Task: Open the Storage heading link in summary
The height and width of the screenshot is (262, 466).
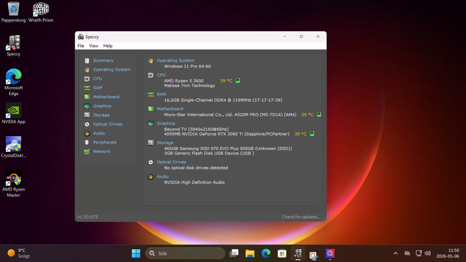Action: click(x=165, y=143)
